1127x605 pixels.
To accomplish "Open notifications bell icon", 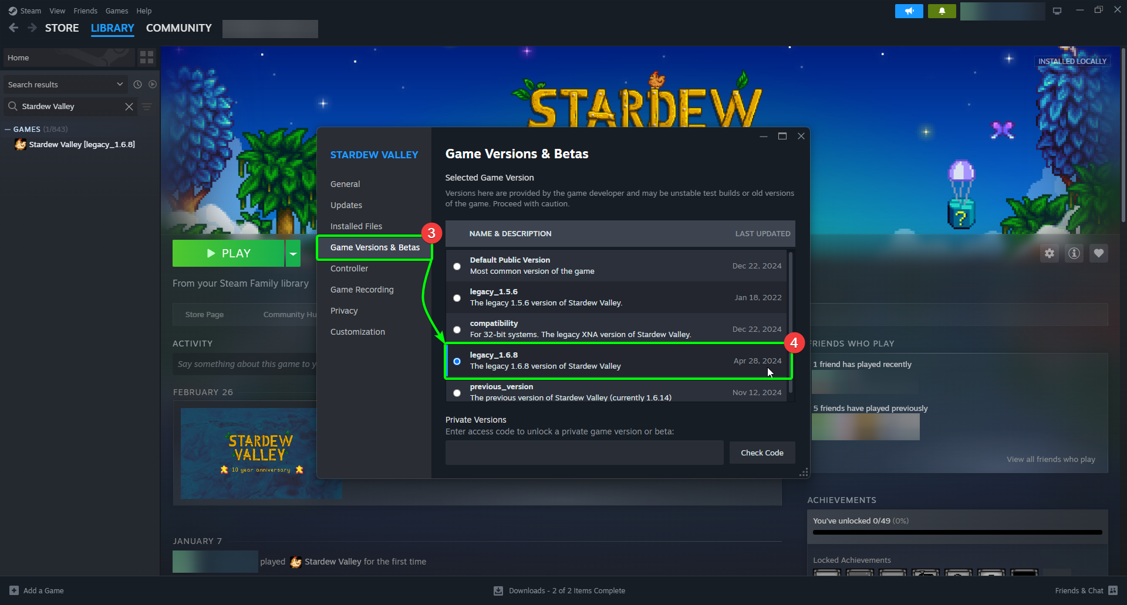I will (942, 11).
